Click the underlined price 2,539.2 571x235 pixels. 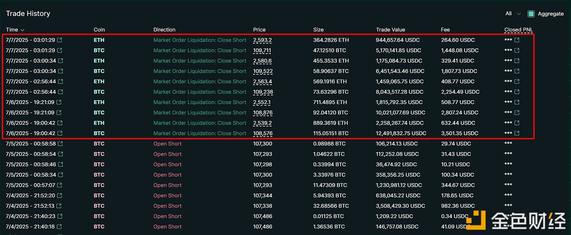click(262, 123)
